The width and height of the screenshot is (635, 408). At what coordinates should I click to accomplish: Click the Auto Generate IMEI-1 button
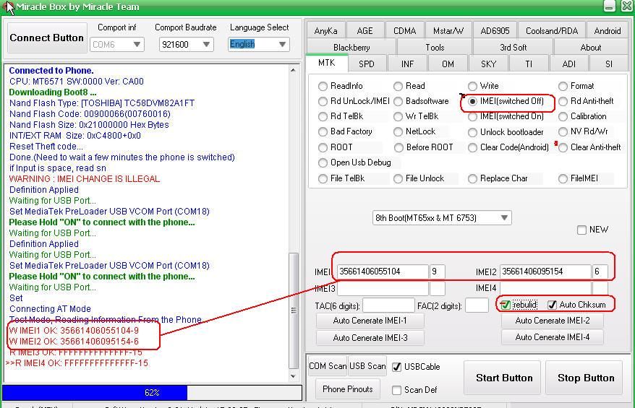click(370, 321)
